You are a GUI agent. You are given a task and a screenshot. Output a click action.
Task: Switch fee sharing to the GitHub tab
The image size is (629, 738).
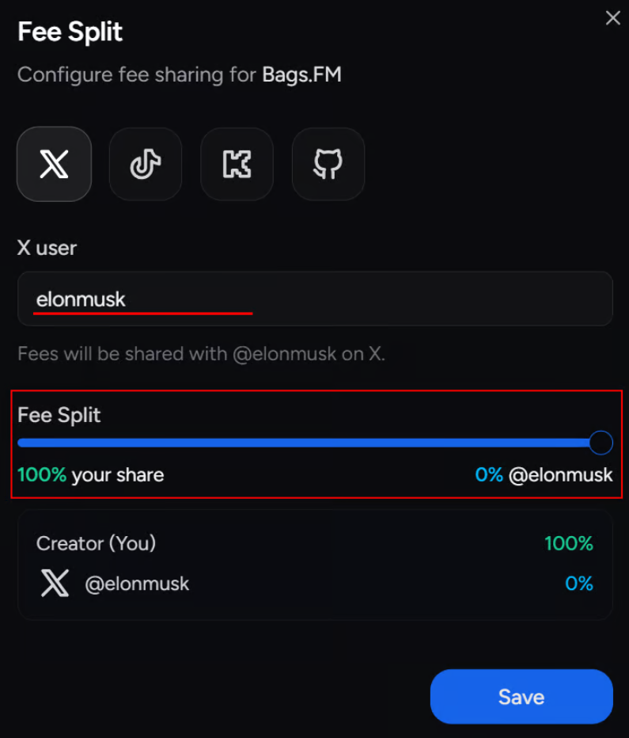[328, 164]
